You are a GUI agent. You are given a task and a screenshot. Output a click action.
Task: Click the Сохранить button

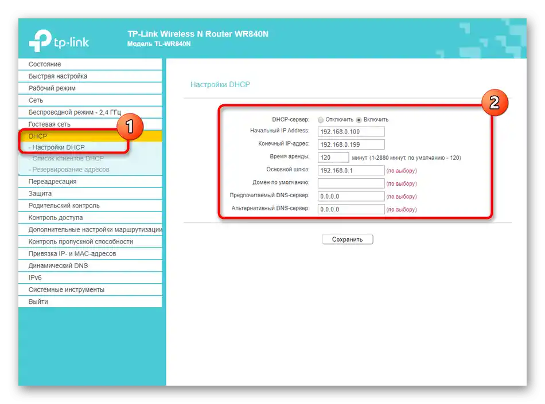point(348,240)
